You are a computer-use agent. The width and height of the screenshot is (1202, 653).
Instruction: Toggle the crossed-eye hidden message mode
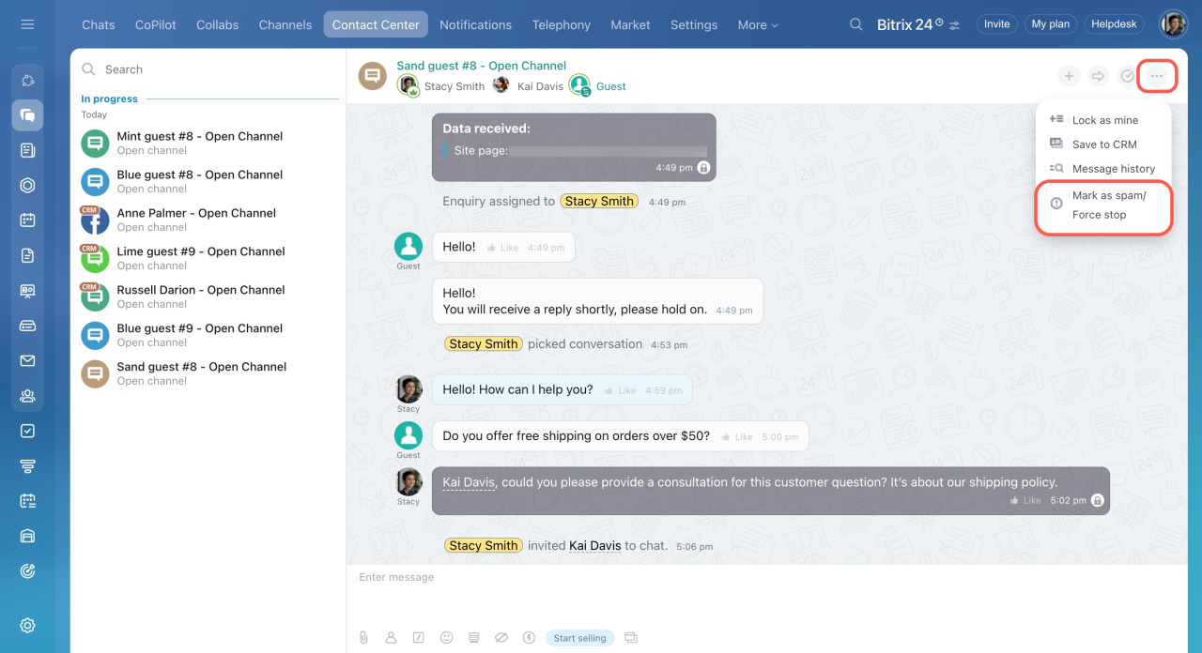(501, 638)
